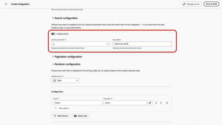
Task: Open the Renderer type Table dropdown
Action: click(65, 80)
